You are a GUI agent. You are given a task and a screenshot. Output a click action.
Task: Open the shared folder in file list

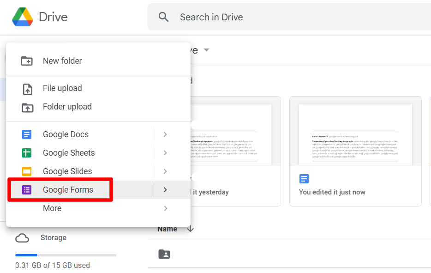[164, 254]
